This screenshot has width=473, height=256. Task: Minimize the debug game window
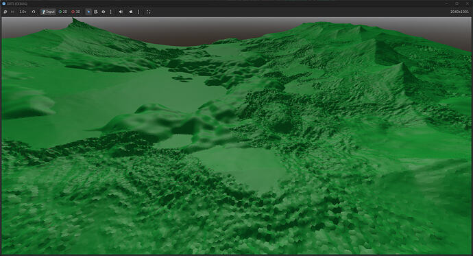[x=447, y=3]
